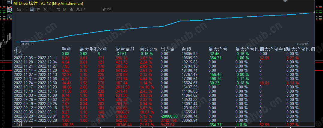Switch to the 综 summary tab

19,10
